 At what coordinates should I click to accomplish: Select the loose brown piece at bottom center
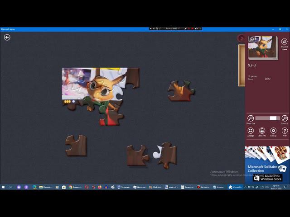pyautogui.click(x=138, y=155)
